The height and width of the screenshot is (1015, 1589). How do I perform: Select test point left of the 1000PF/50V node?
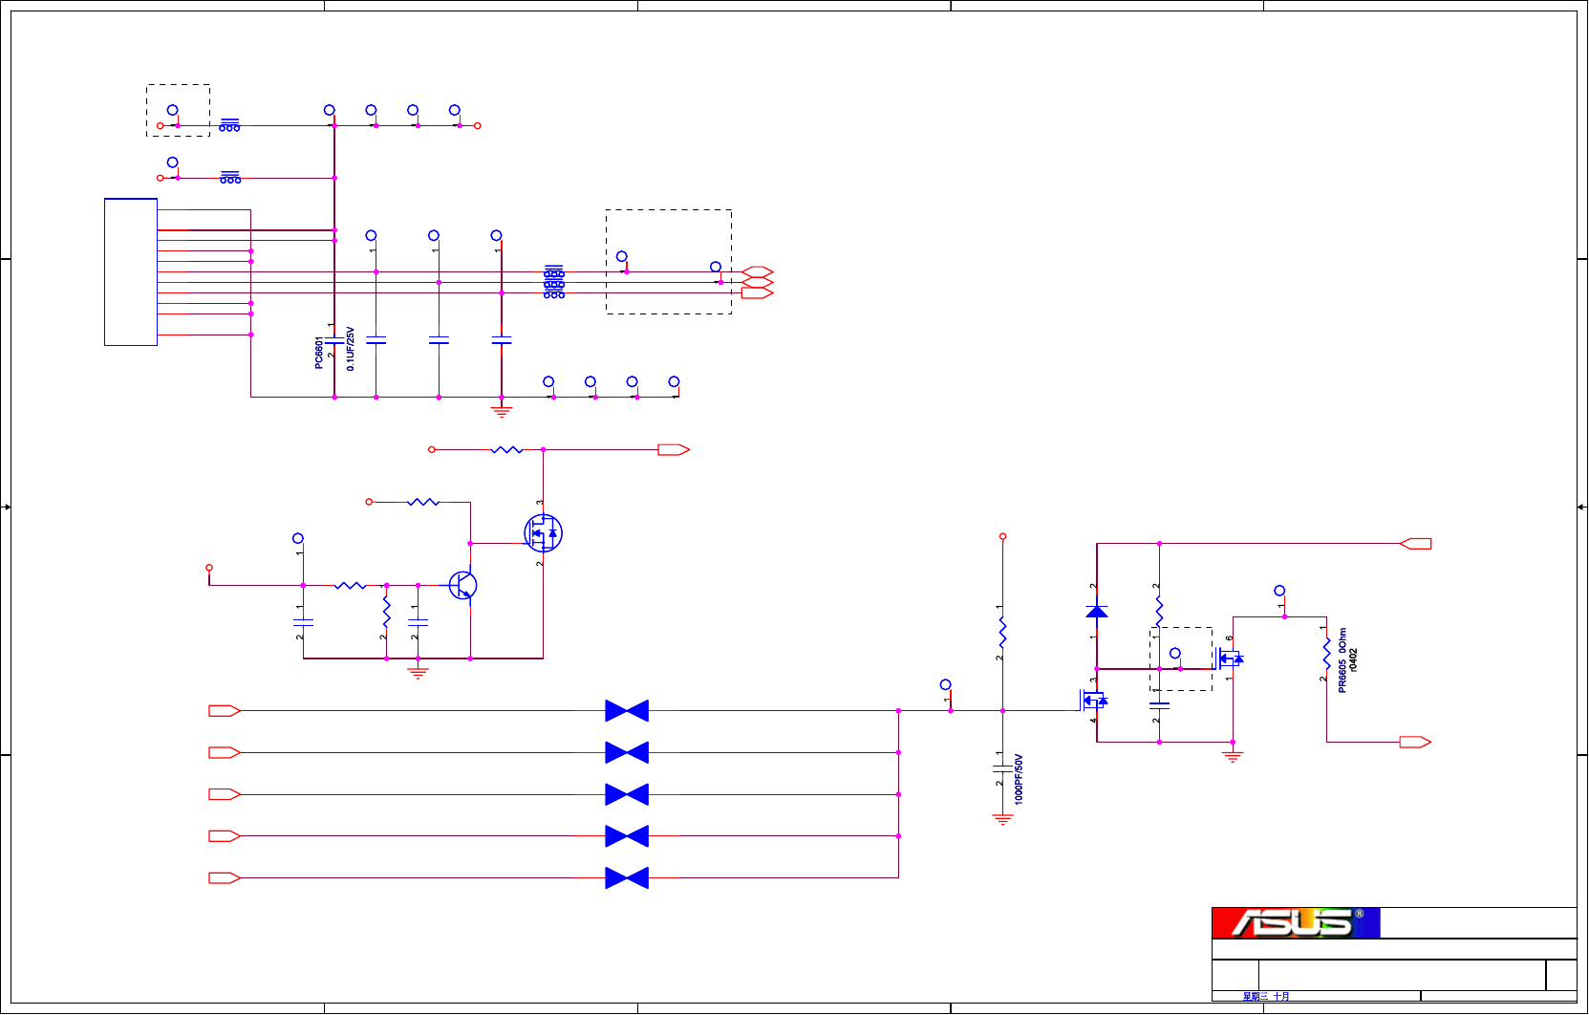[x=945, y=684]
